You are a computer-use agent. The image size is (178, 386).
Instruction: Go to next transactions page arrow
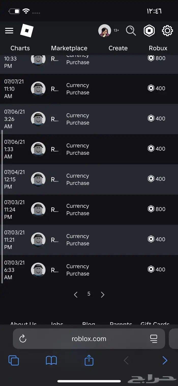point(102,295)
